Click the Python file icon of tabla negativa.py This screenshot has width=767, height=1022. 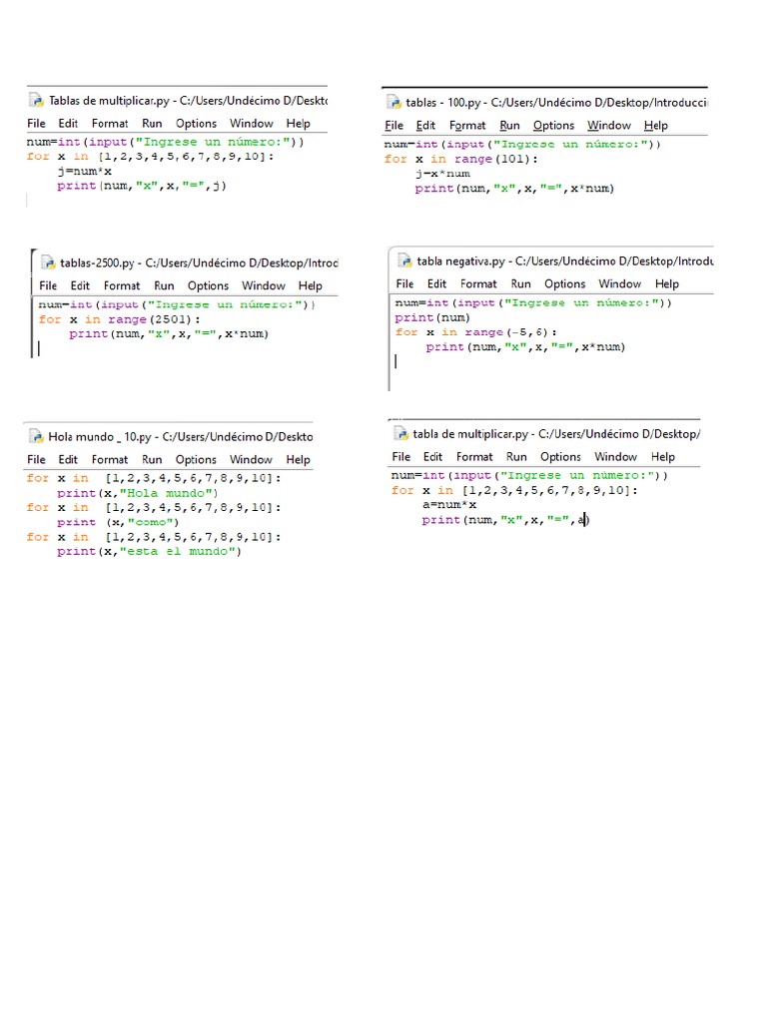[404, 260]
